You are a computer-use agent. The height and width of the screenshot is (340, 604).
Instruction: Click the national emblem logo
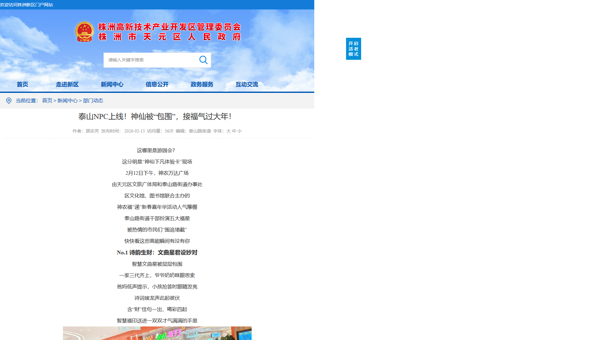tap(84, 32)
